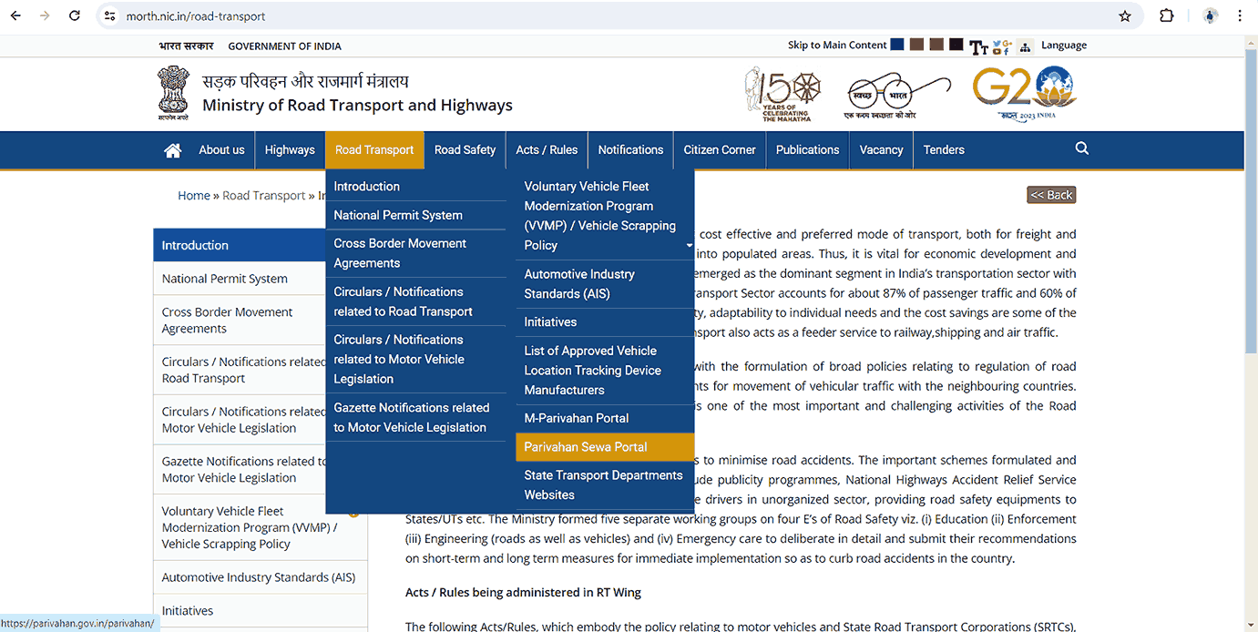Expand the VVMP submenu arrow

(689, 246)
